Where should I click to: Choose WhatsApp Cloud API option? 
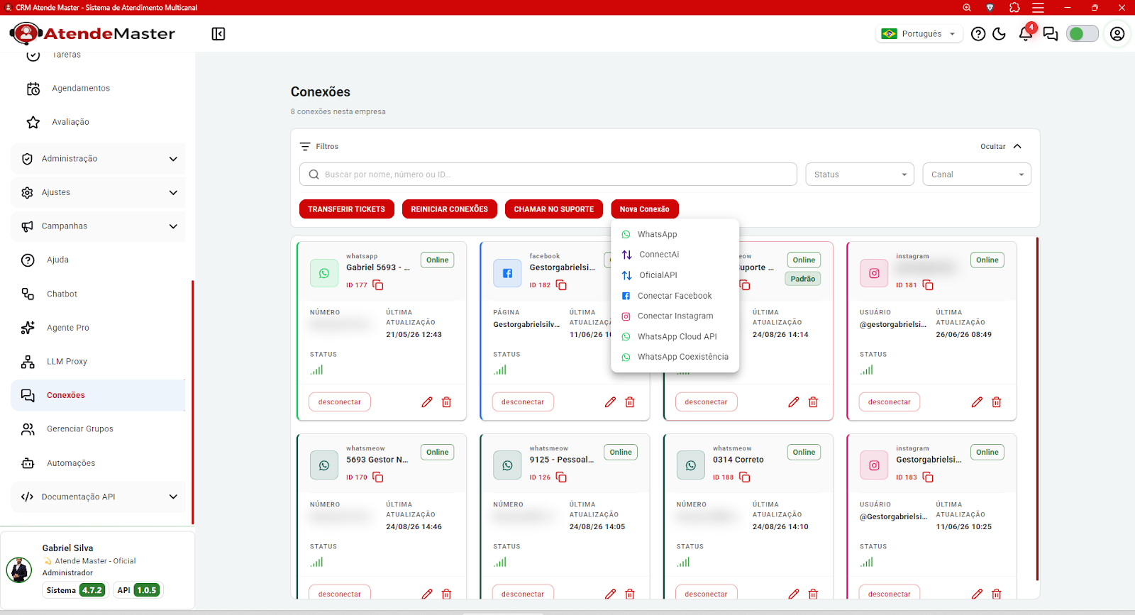pos(675,337)
